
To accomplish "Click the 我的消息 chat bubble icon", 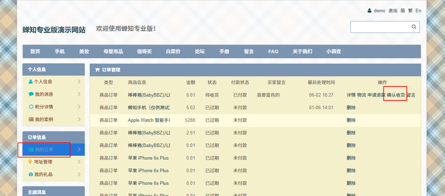I will pyautogui.click(x=31, y=94).
